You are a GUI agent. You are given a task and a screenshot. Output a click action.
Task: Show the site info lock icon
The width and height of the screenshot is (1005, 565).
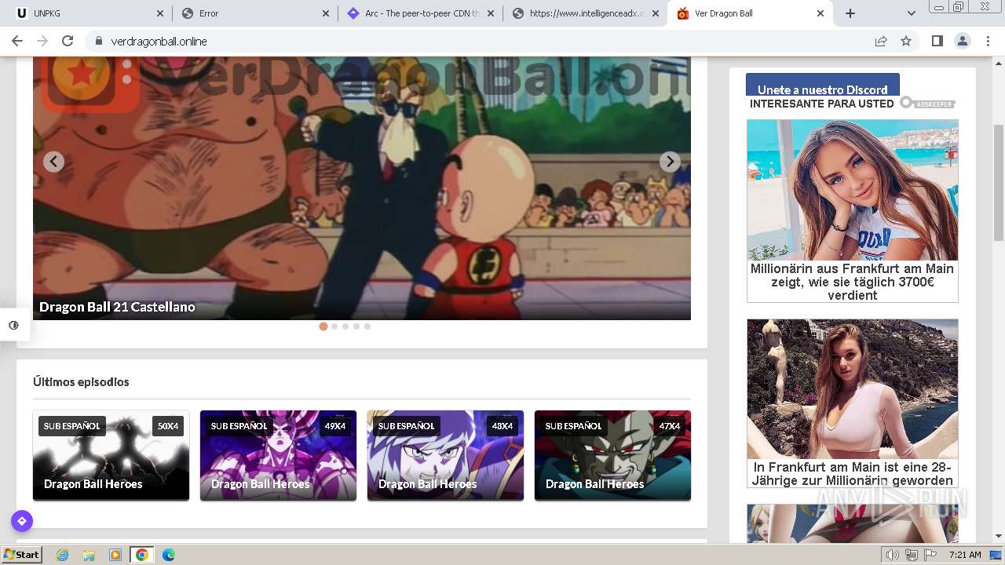coord(99,41)
